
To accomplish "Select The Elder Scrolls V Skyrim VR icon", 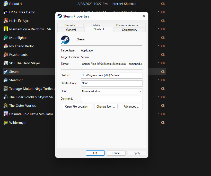I will pyautogui.click(x=6, y=97).
